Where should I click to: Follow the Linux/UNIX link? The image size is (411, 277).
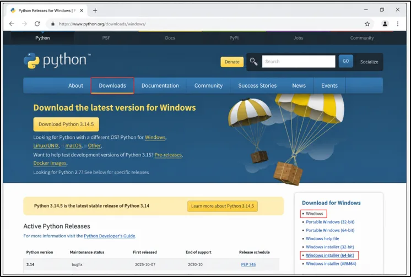click(x=46, y=146)
